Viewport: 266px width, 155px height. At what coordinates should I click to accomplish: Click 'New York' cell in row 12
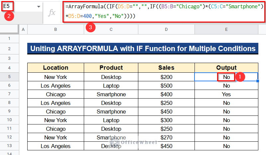click(x=56, y=137)
